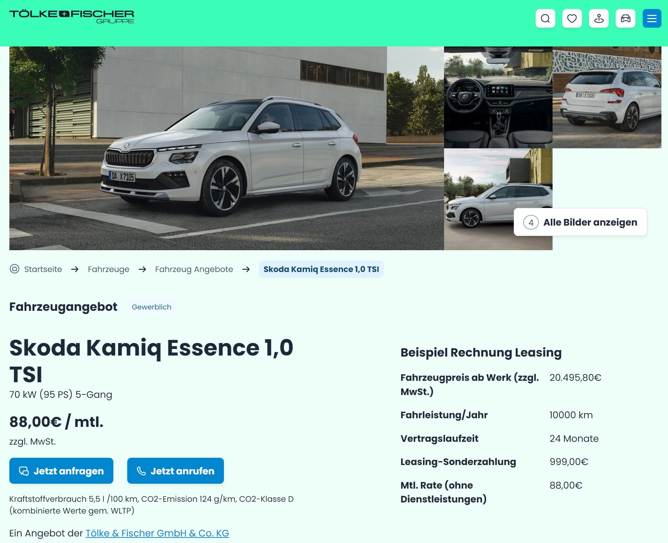Open the rear-view car thumbnail
Image resolution: width=668 pixels, height=543 pixels.
(607, 97)
